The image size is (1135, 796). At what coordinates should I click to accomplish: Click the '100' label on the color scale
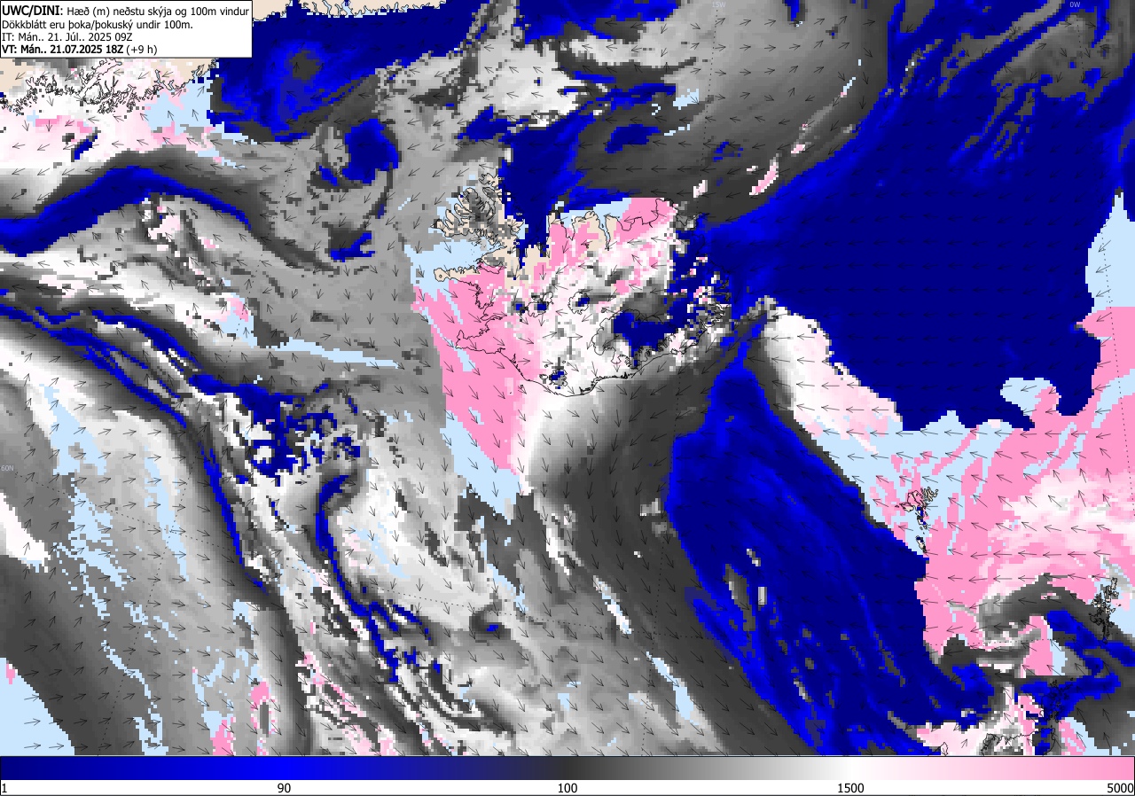567,788
